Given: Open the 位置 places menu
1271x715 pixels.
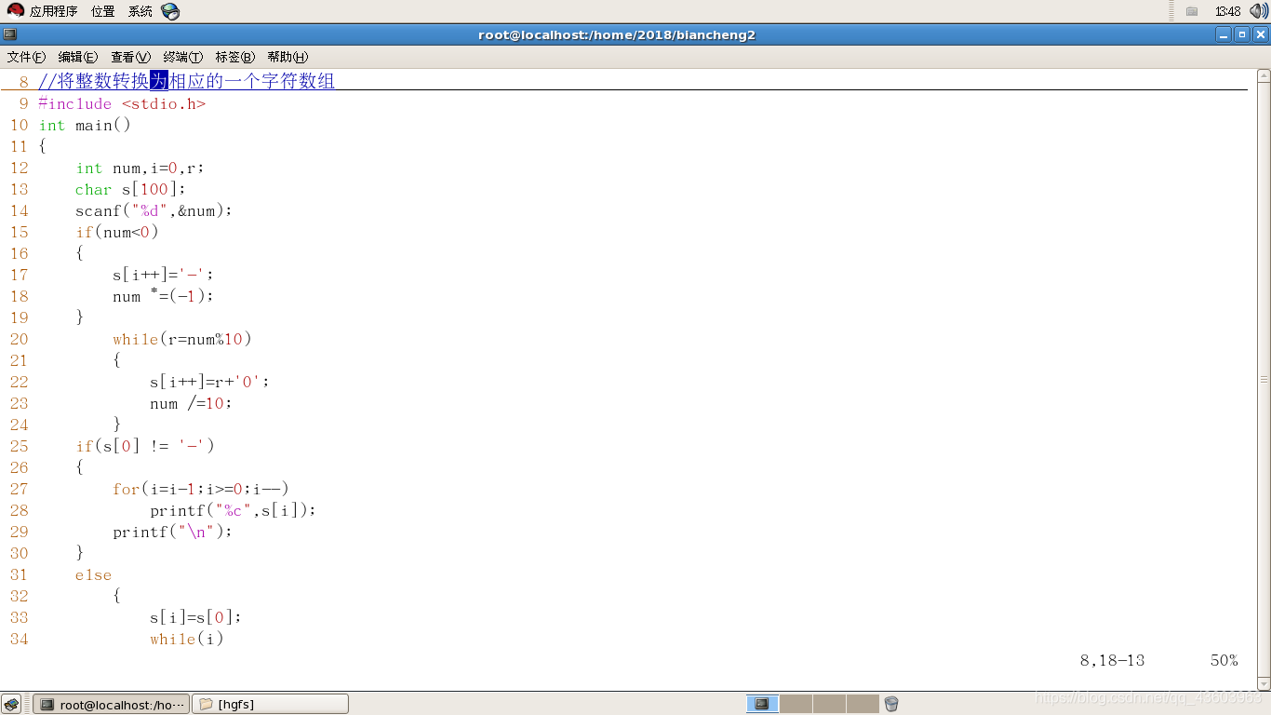Looking at the screenshot, I should (x=103, y=11).
